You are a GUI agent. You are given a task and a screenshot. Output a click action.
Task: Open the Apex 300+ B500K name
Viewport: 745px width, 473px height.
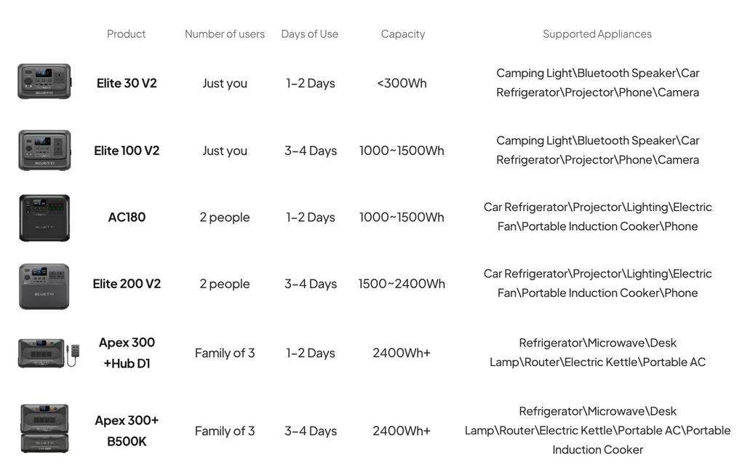click(x=127, y=431)
